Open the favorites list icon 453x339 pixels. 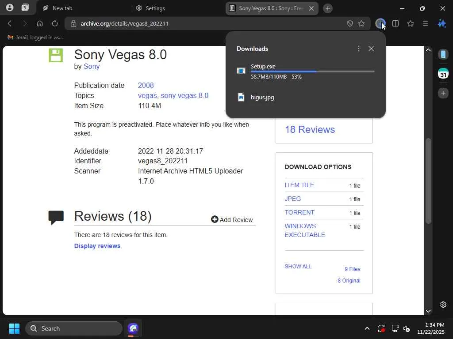pyautogui.click(x=411, y=24)
